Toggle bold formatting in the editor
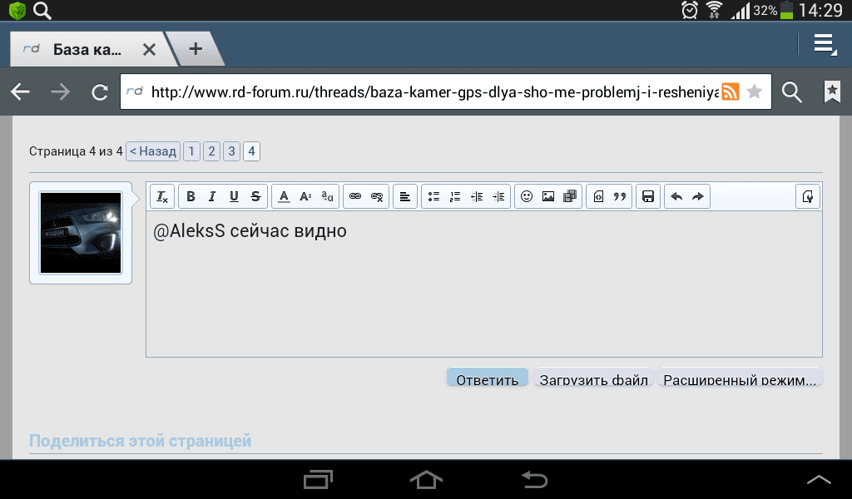 point(191,197)
